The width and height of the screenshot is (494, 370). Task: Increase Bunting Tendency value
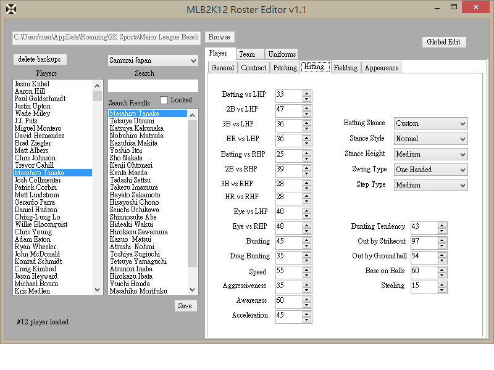[442, 225]
